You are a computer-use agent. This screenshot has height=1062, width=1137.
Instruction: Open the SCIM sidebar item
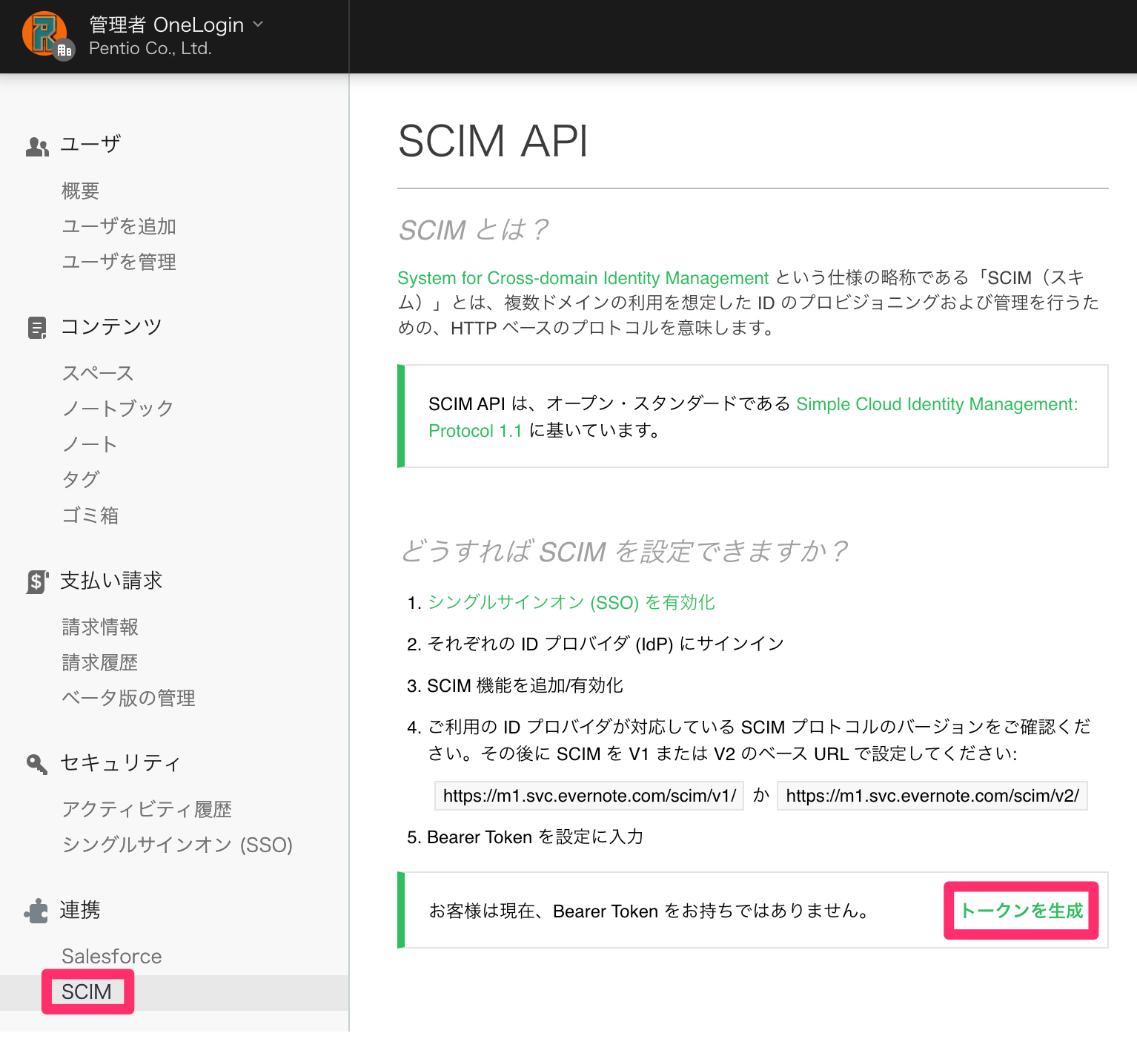click(87, 992)
